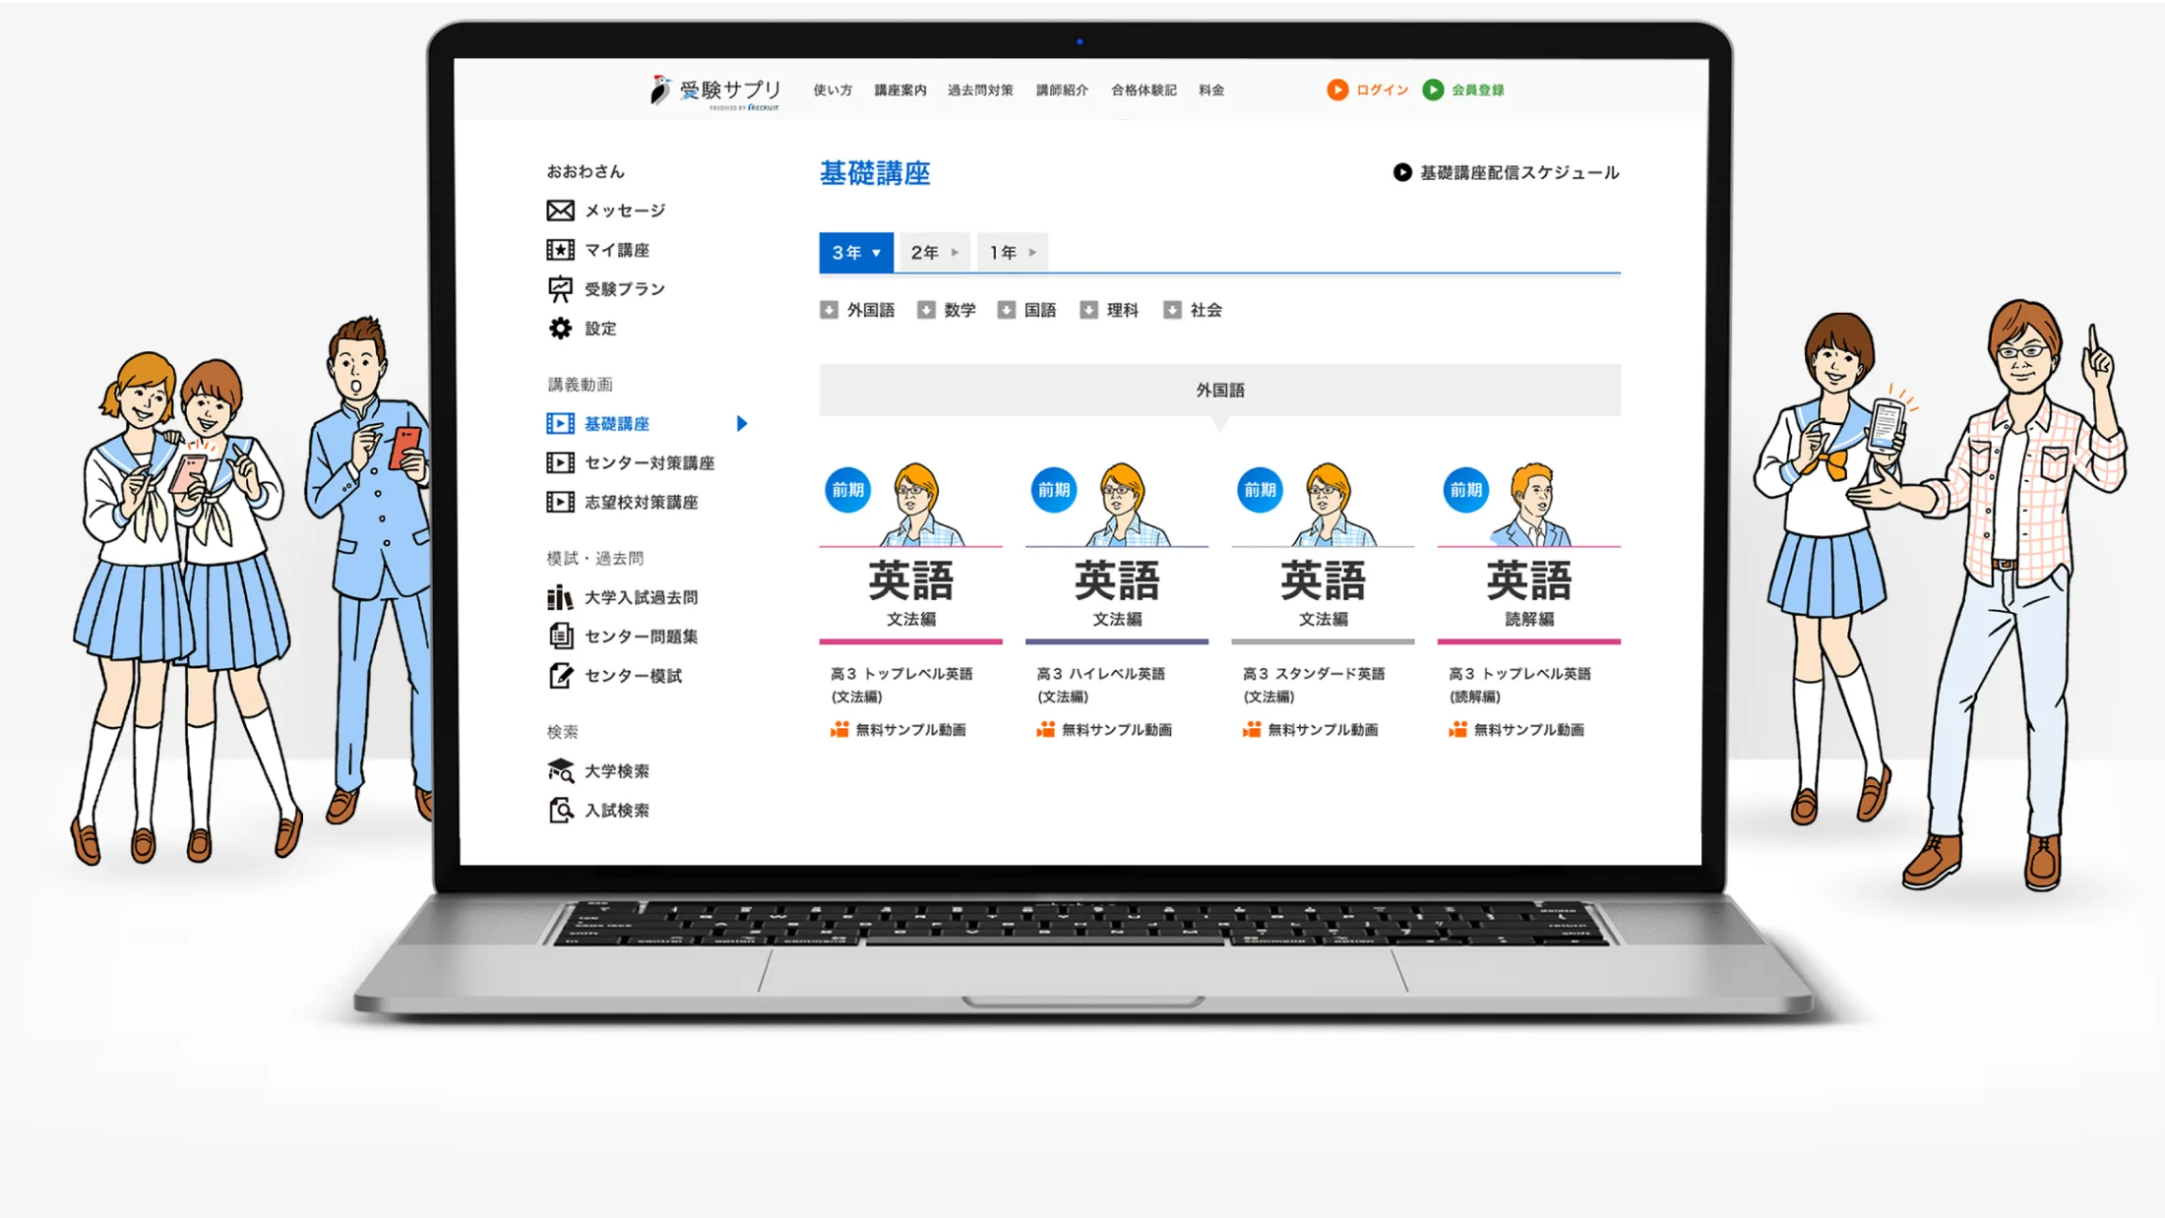This screenshot has height=1218, width=2165.
Task: Click the 大学検索 search icon
Action: click(x=561, y=770)
